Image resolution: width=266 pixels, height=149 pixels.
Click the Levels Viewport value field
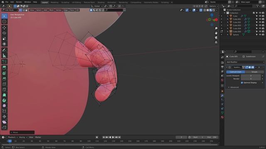click(251, 76)
